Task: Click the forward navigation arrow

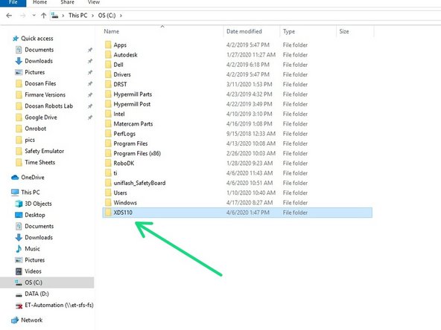Action: click(22, 16)
